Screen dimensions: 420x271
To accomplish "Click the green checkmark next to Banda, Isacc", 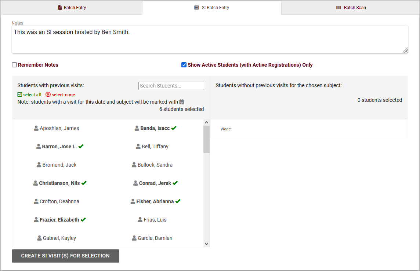I will 174,128.
